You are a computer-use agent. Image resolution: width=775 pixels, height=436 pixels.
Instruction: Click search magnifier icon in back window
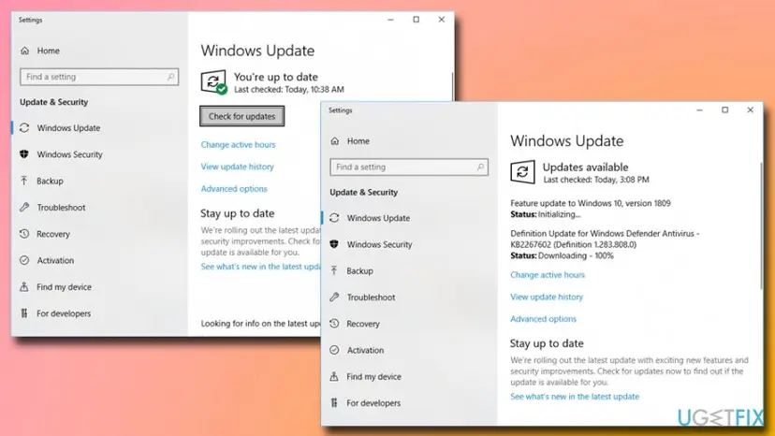point(170,77)
